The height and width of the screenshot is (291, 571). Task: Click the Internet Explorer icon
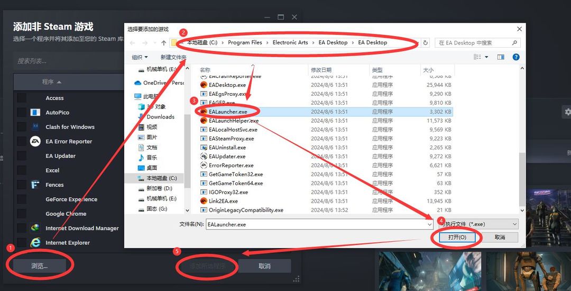click(35, 242)
